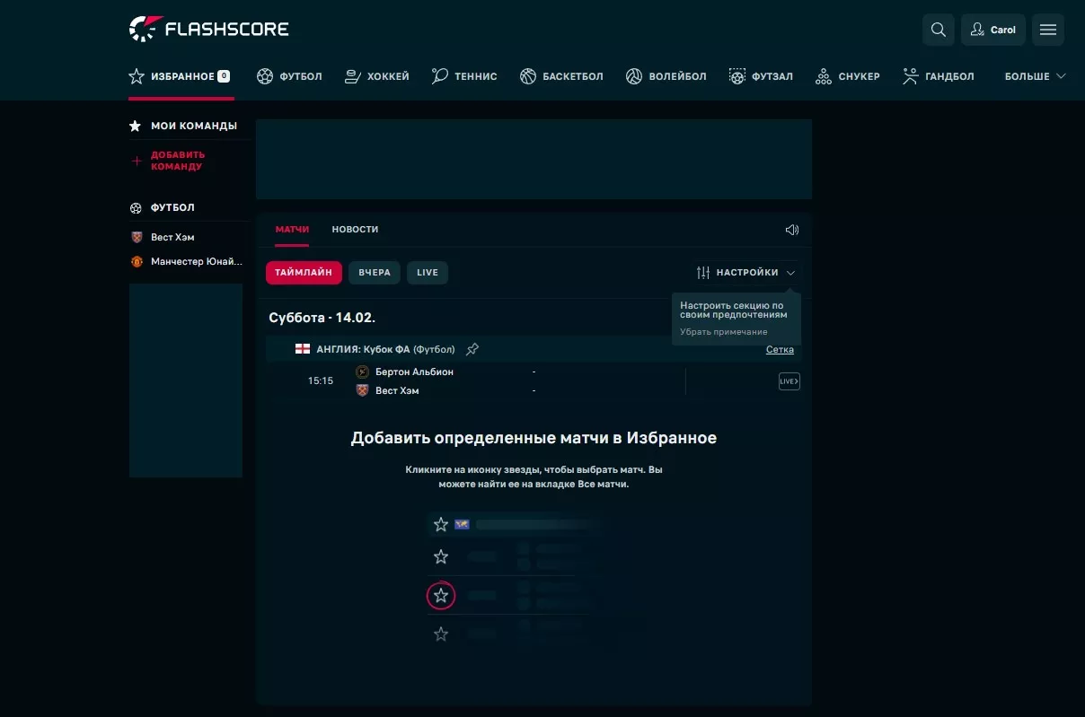1085x717 pixels.
Task: Mute notifications with the speaker icon
Action: click(x=791, y=230)
